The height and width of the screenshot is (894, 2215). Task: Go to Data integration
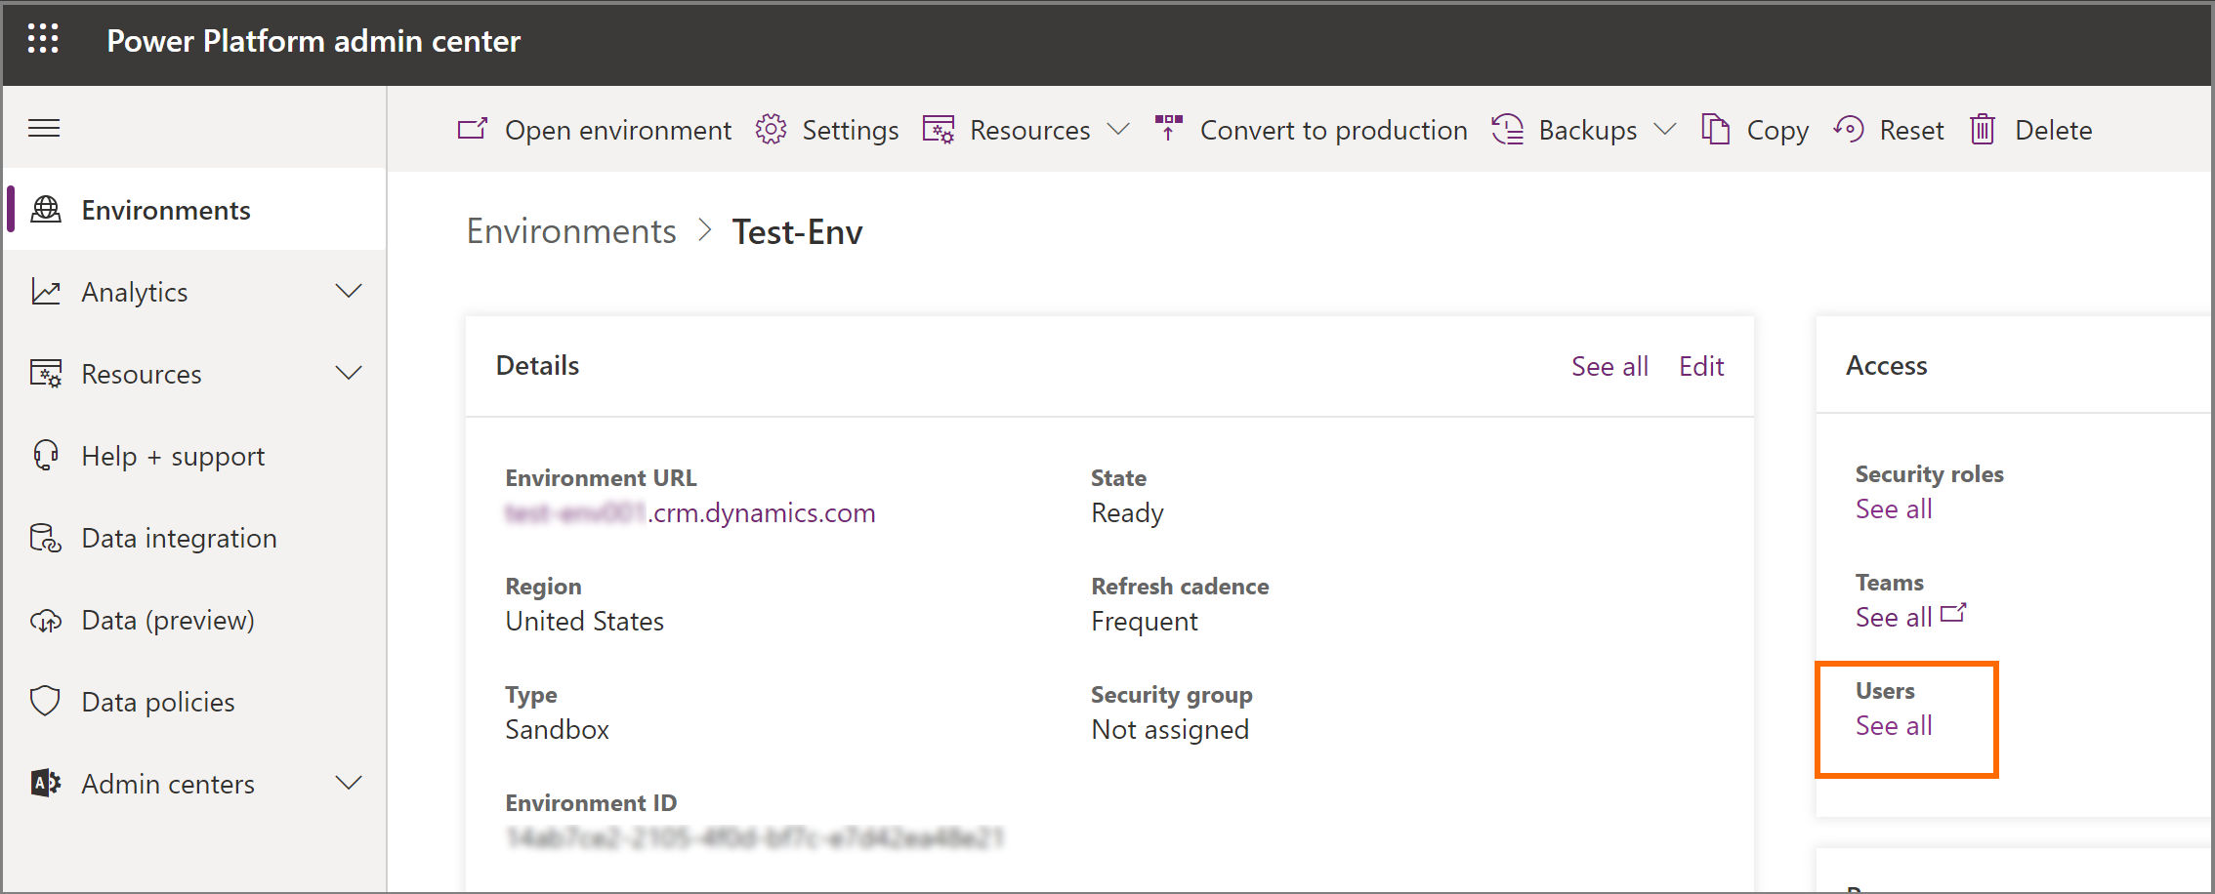195,538
